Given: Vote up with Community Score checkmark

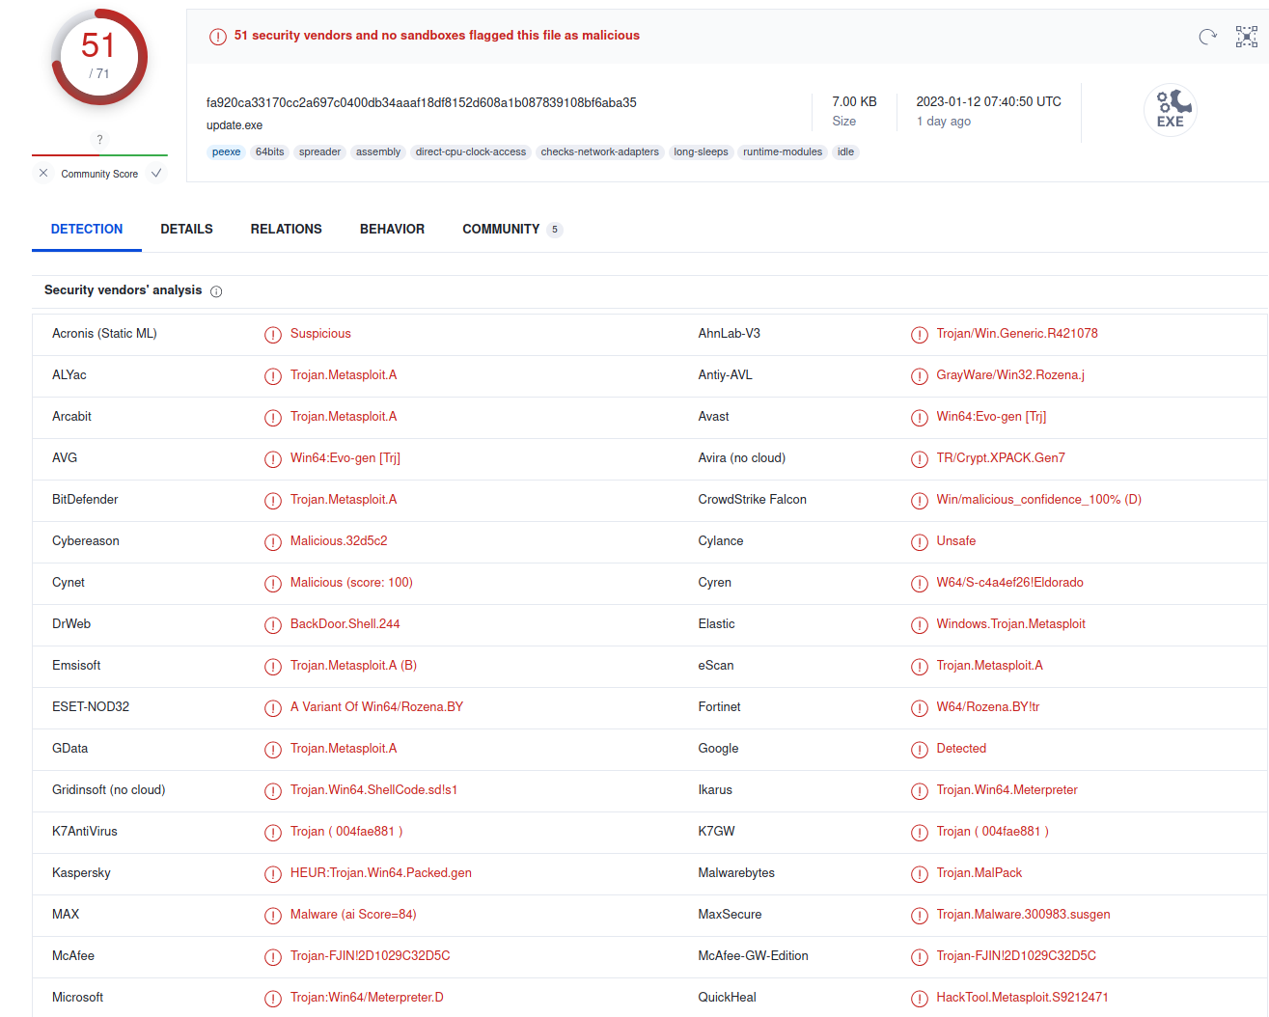Looking at the screenshot, I should pyautogui.click(x=156, y=173).
